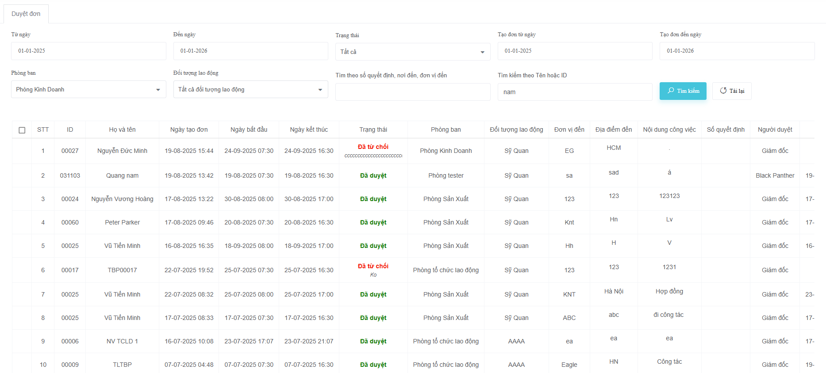Open the Phòng ban dropdown
The image size is (826, 373).
tap(88, 89)
